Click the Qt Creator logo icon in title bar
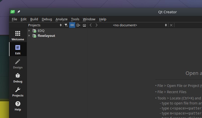This screenshot has height=118, width=202. (x=13, y=12)
